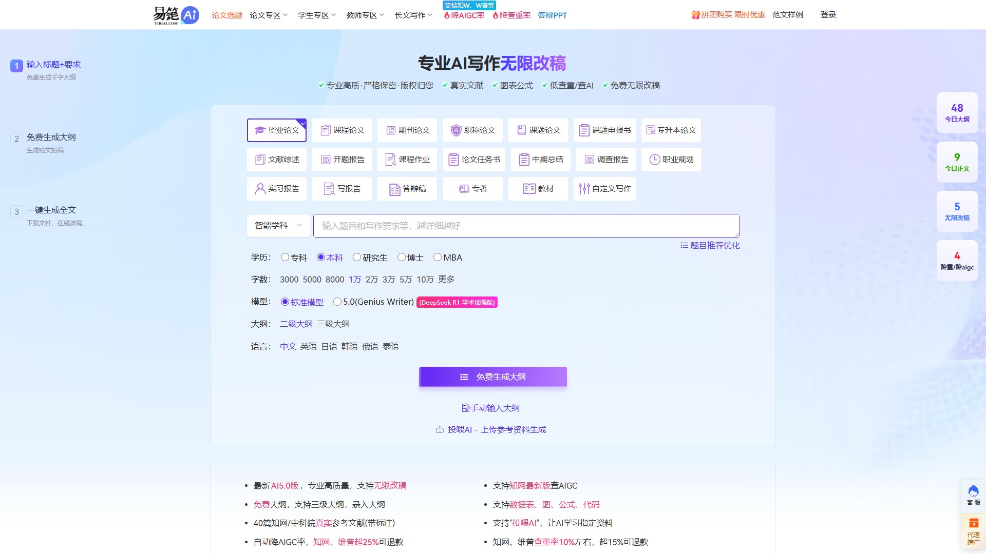
Task: Select the 研究生 education radio button
Action: pos(357,258)
